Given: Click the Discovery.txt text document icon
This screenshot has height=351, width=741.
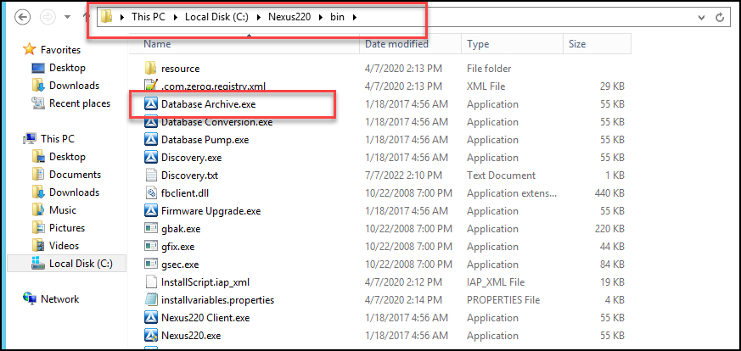Looking at the screenshot, I should (x=150, y=175).
